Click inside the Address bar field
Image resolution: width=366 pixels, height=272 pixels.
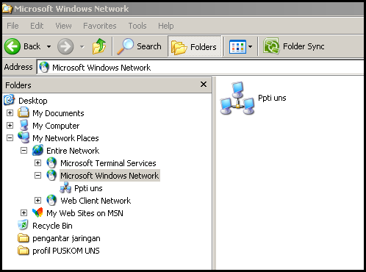pos(200,67)
